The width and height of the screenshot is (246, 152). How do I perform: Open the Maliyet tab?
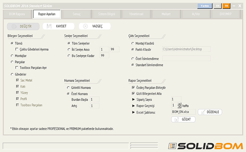(x=166, y=14)
